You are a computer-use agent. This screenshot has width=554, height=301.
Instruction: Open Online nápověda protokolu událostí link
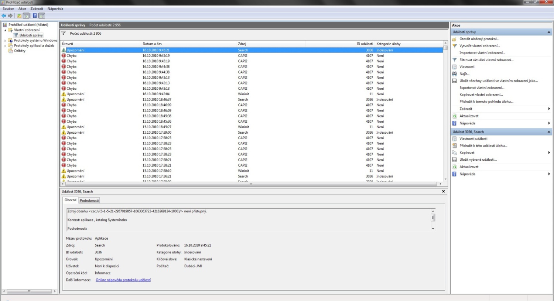tap(123, 280)
